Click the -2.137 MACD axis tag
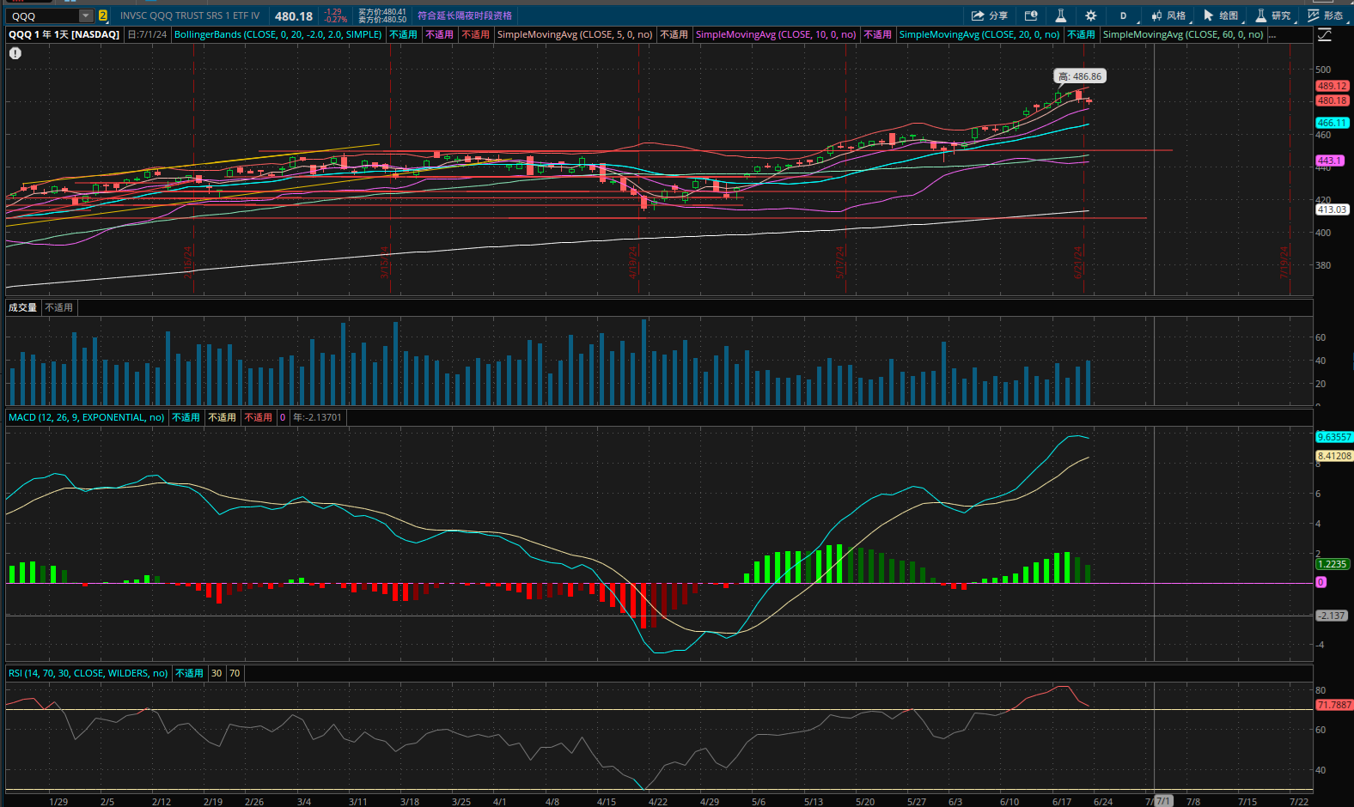The image size is (1354, 807). coord(1332,616)
